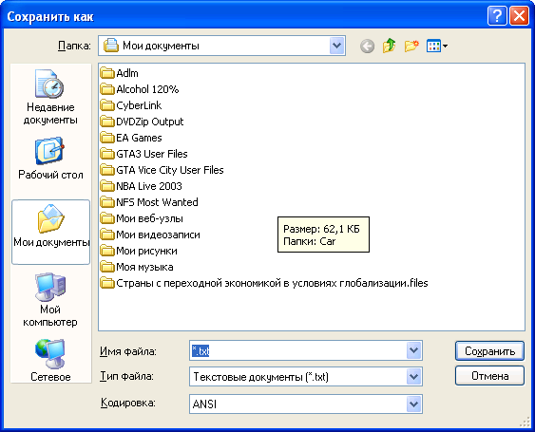535x432 pixels.
Task: Open the Help question mark button
Action: [497, 16]
